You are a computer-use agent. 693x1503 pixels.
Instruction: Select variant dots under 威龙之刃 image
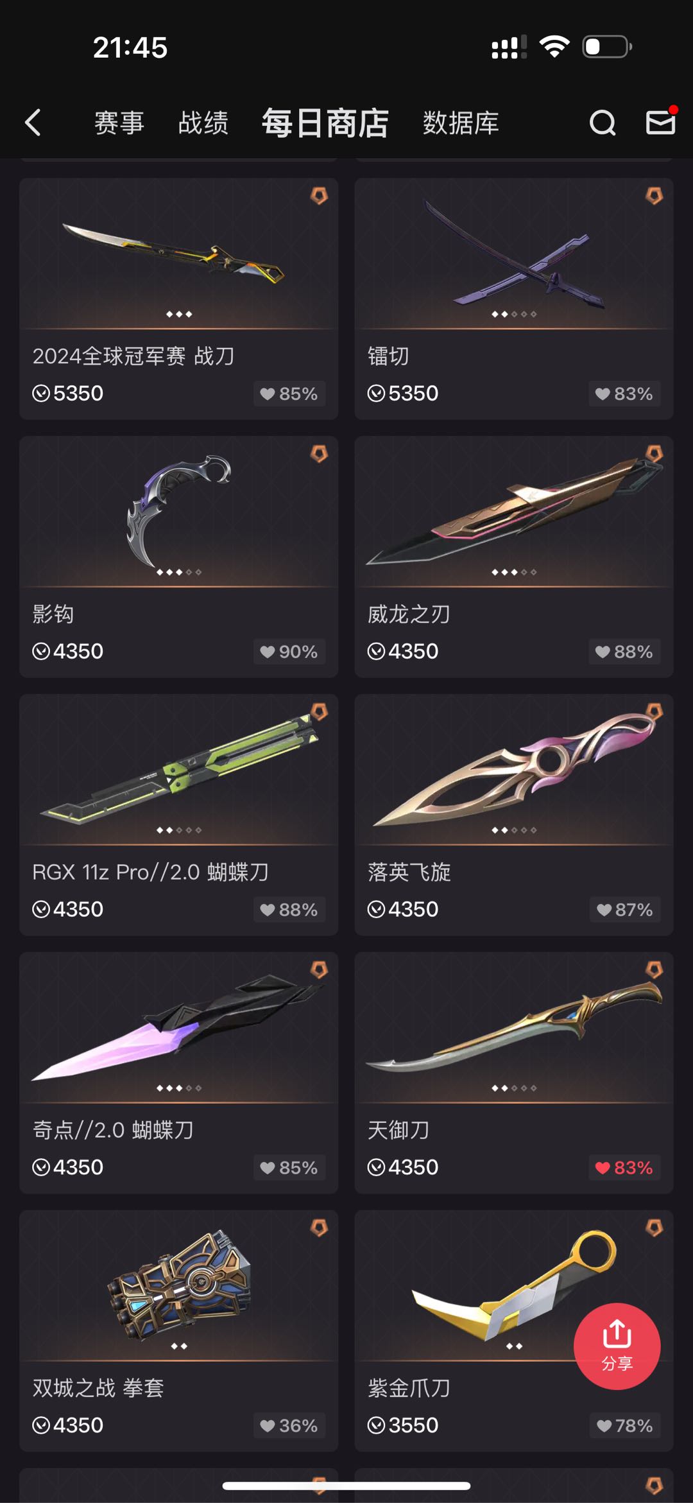click(x=514, y=572)
